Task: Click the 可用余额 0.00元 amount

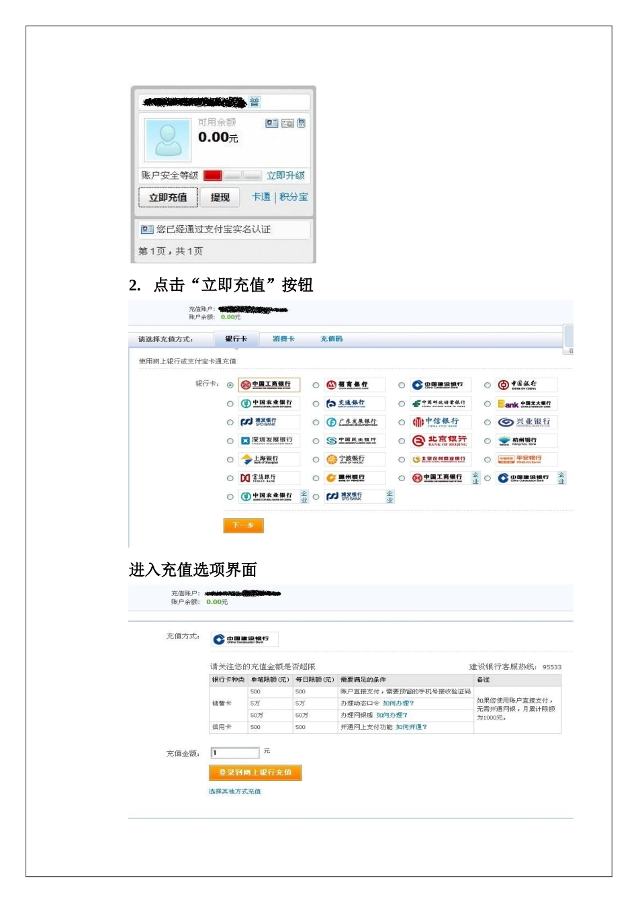Action: click(218, 137)
